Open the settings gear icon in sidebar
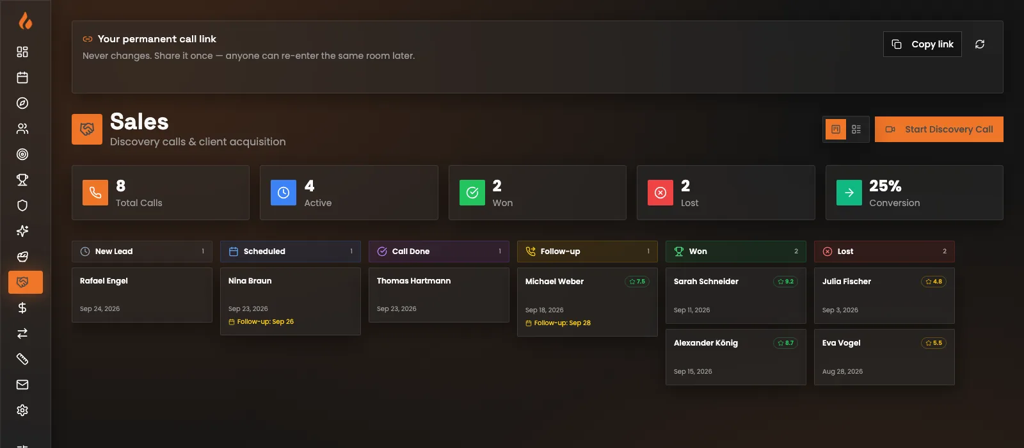This screenshot has height=448, width=1024. tap(22, 410)
